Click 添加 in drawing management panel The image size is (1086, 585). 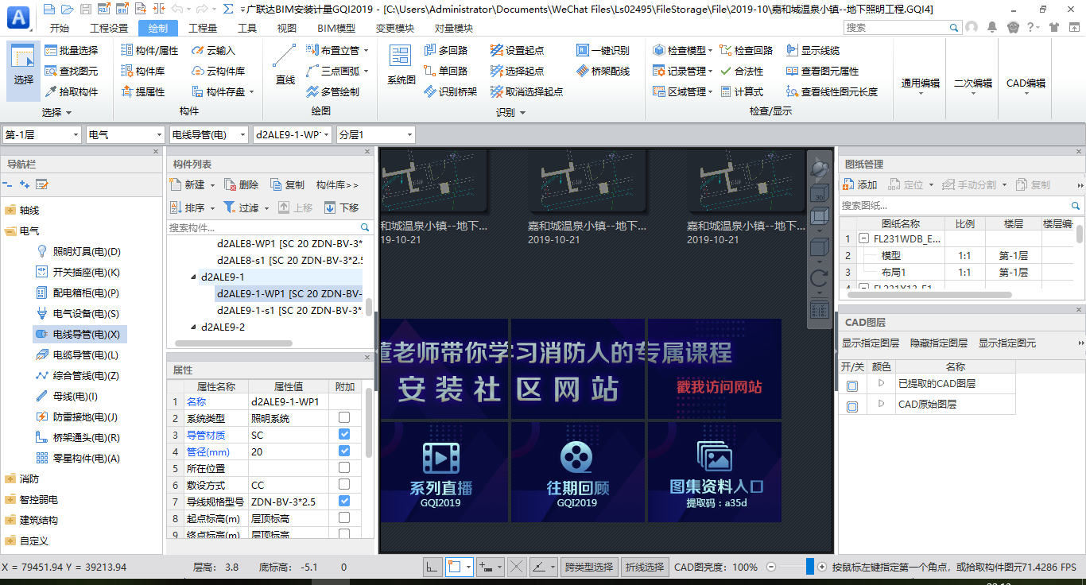(x=859, y=184)
